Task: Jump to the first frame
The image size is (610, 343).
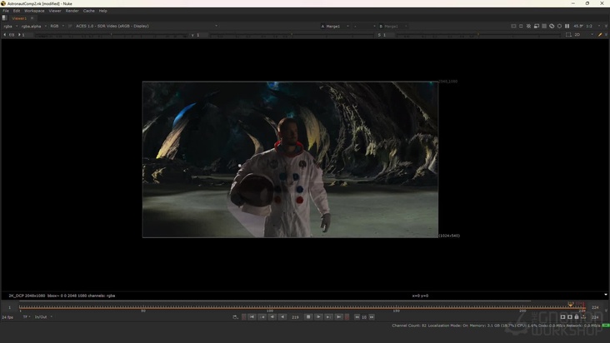Action: [252, 317]
